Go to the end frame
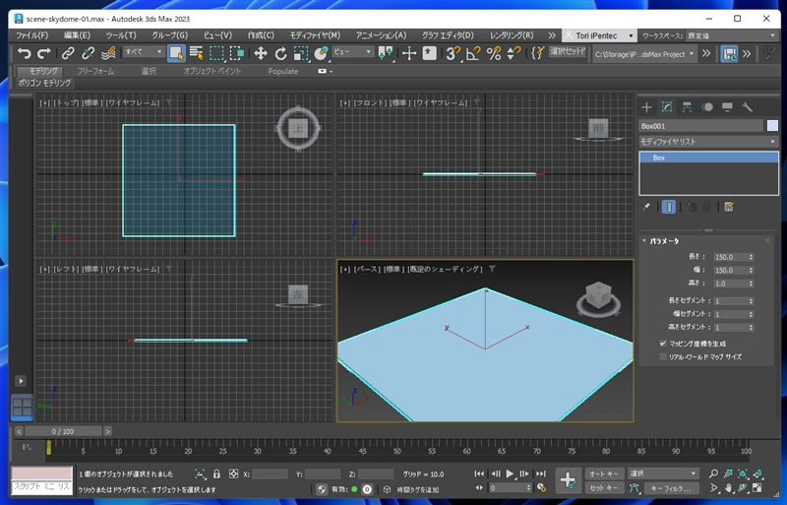This screenshot has width=787, height=505. pyautogui.click(x=540, y=473)
